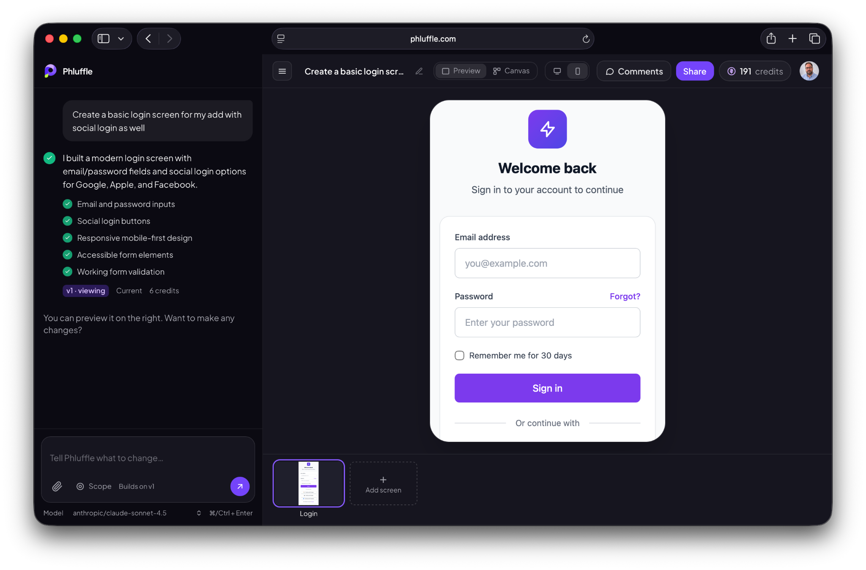This screenshot has width=866, height=570.
Task: Focus the password input field
Action: point(547,322)
